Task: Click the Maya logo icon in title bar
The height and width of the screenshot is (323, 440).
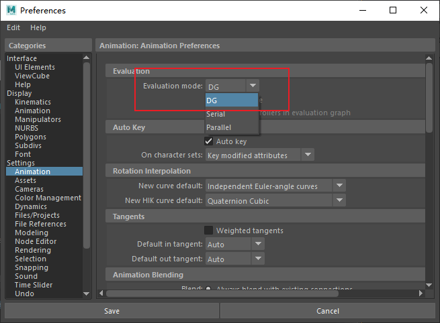Action: click(x=11, y=10)
